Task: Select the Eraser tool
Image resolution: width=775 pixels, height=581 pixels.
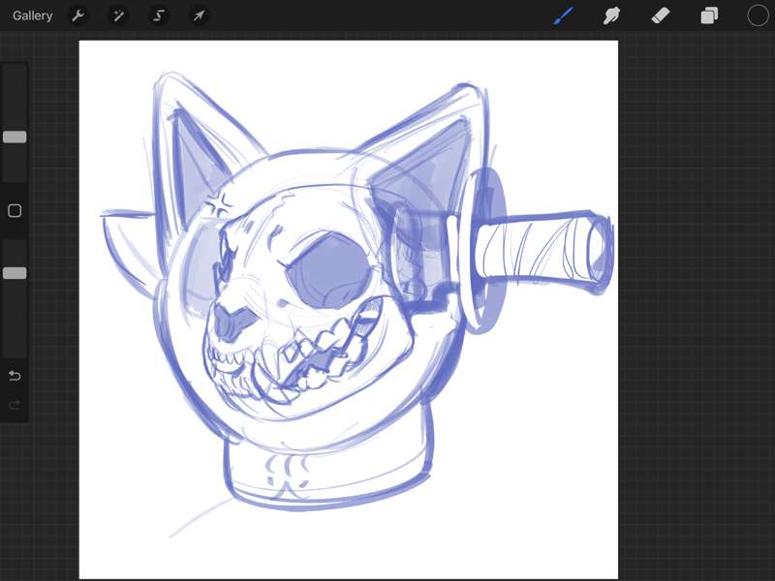Action: (661, 15)
